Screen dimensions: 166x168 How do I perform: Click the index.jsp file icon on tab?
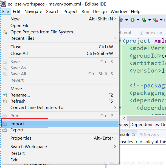pos(141,33)
